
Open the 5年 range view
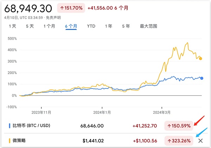(x=126, y=26)
